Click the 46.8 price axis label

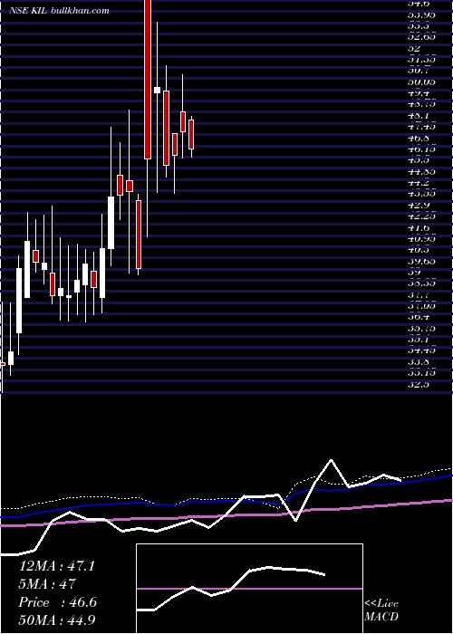click(x=418, y=139)
